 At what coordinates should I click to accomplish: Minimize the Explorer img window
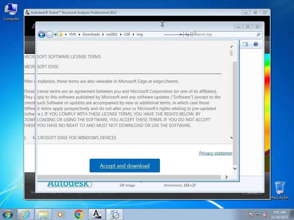point(238,27)
